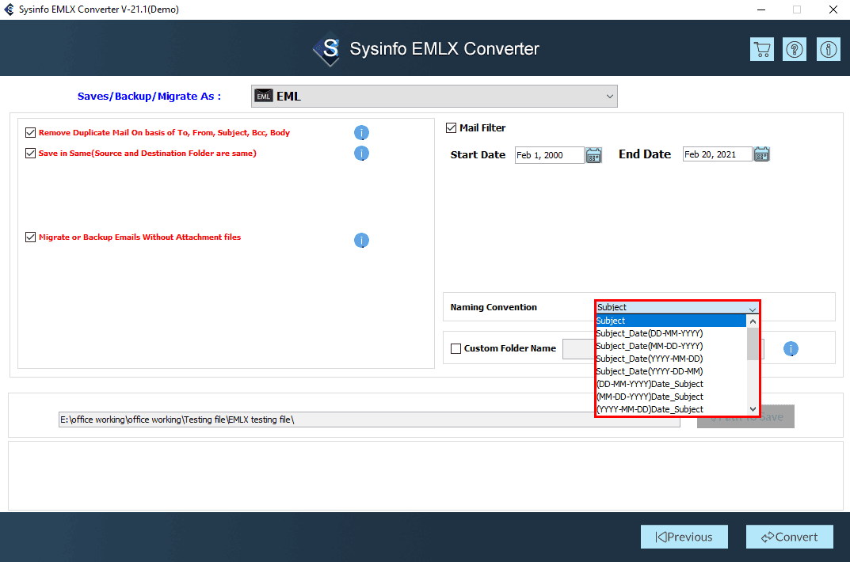Image resolution: width=850 pixels, height=562 pixels.
Task: Uncheck Migrate Without Attachment files option
Action: coord(30,237)
